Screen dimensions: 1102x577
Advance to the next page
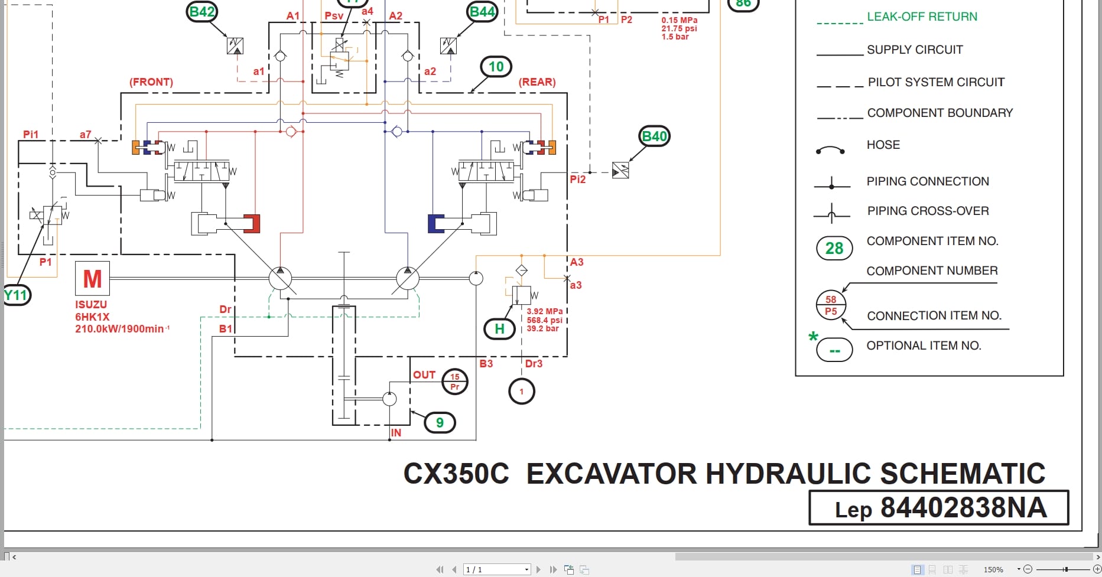point(538,569)
